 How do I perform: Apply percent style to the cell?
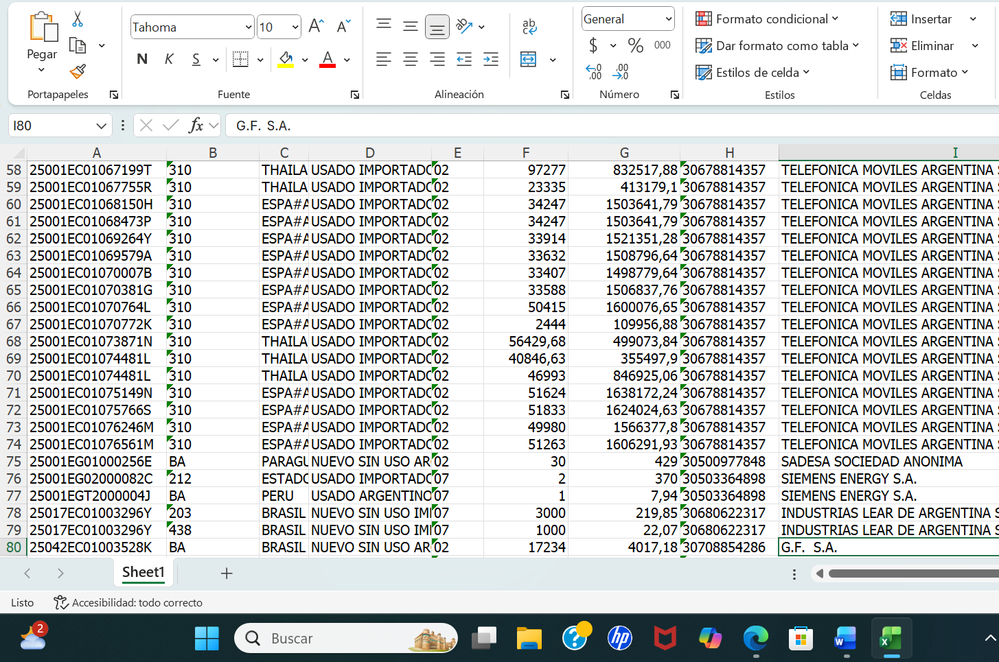coord(636,46)
